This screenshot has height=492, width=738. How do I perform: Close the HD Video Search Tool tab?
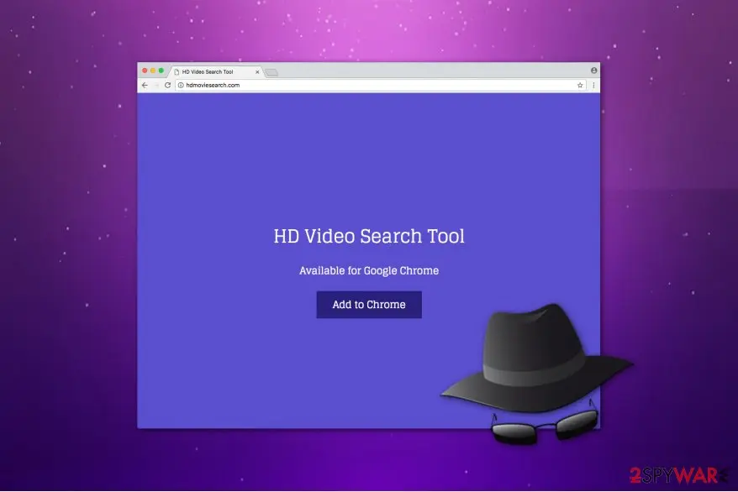coord(257,72)
